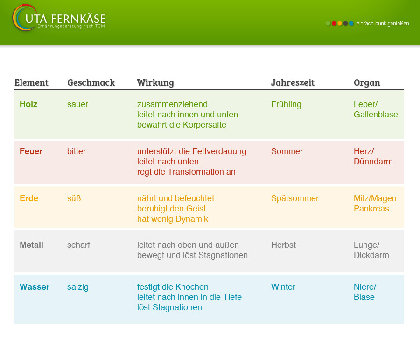420x340 pixels.
Task: Select the Wasser element row label
Action: [35, 287]
